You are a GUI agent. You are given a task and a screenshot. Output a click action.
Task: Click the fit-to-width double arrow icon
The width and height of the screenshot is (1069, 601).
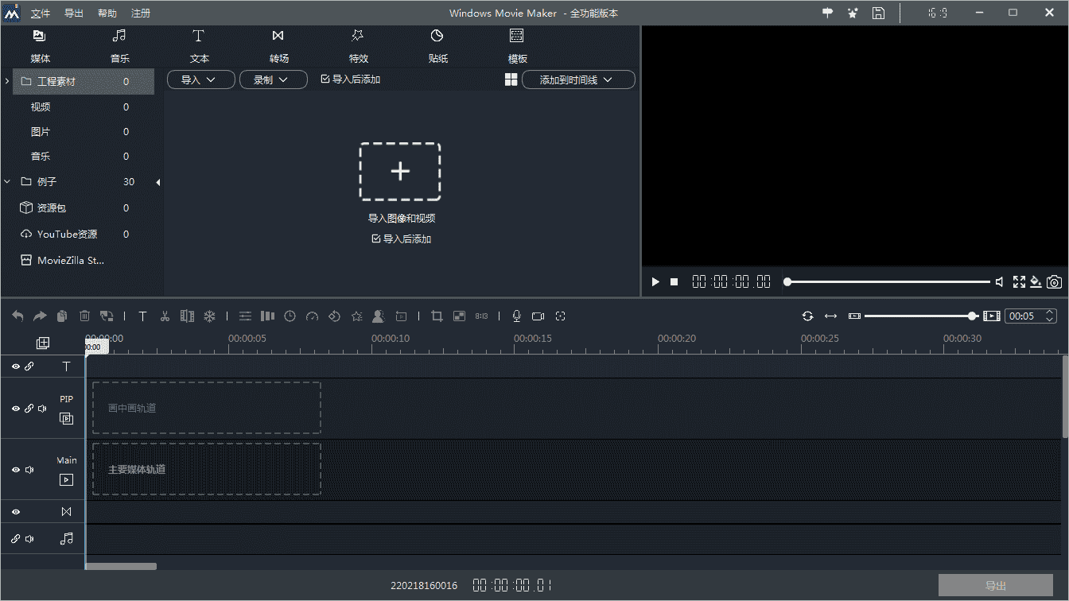coord(831,316)
